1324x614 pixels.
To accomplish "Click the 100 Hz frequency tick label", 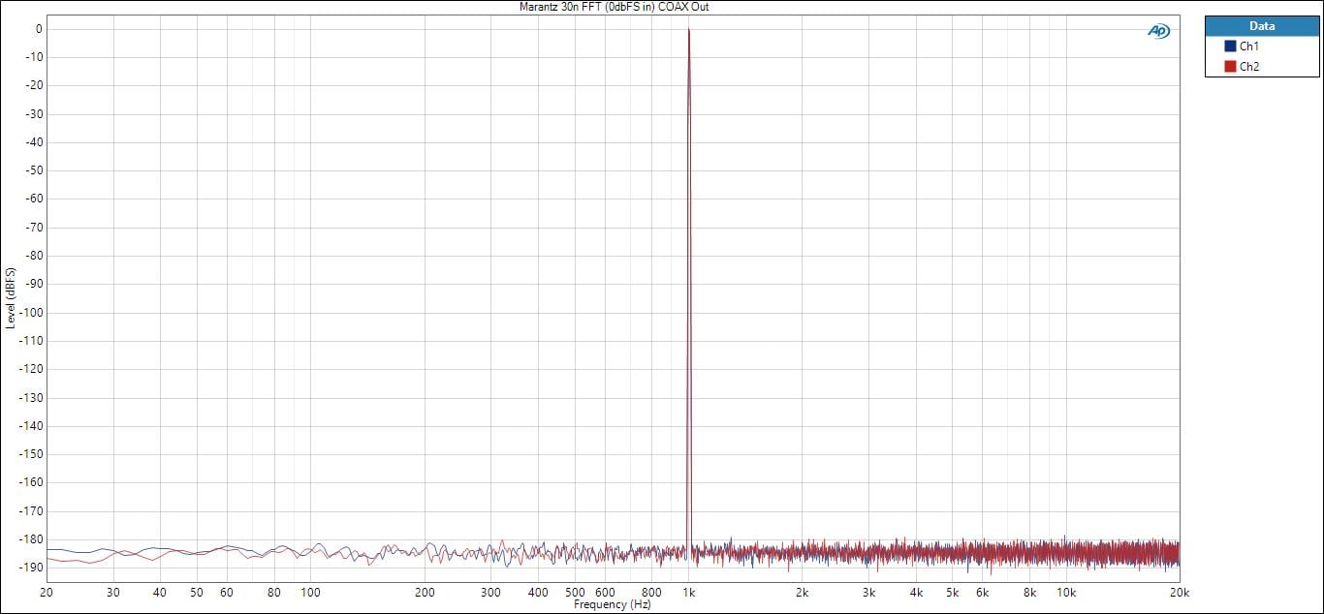I will [310, 592].
